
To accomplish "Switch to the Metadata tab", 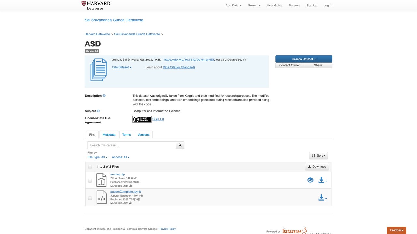I will [x=109, y=135].
